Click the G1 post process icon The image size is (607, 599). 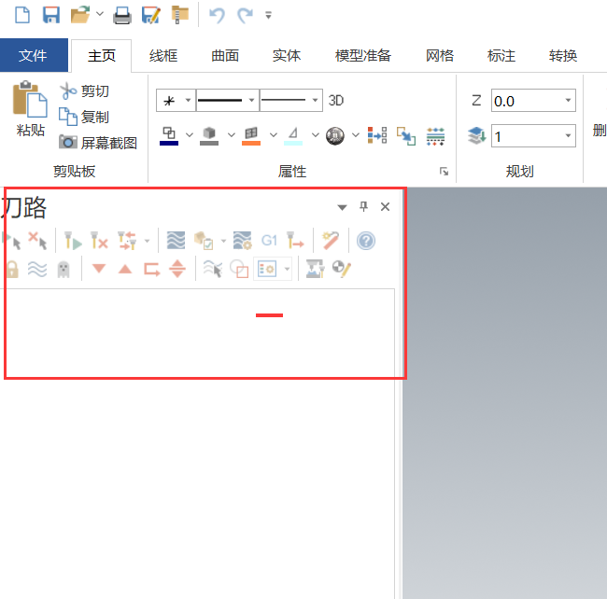(269, 241)
